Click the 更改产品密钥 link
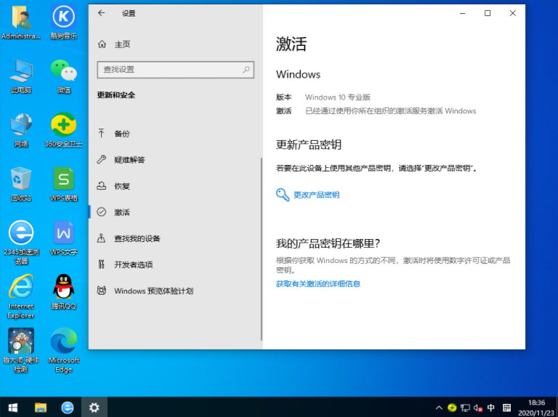558x417 pixels. pyautogui.click(x=316, y=195)
